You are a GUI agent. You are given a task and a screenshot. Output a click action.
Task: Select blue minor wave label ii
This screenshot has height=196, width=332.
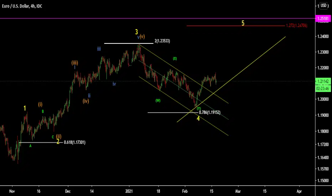(x=89, y=96)
